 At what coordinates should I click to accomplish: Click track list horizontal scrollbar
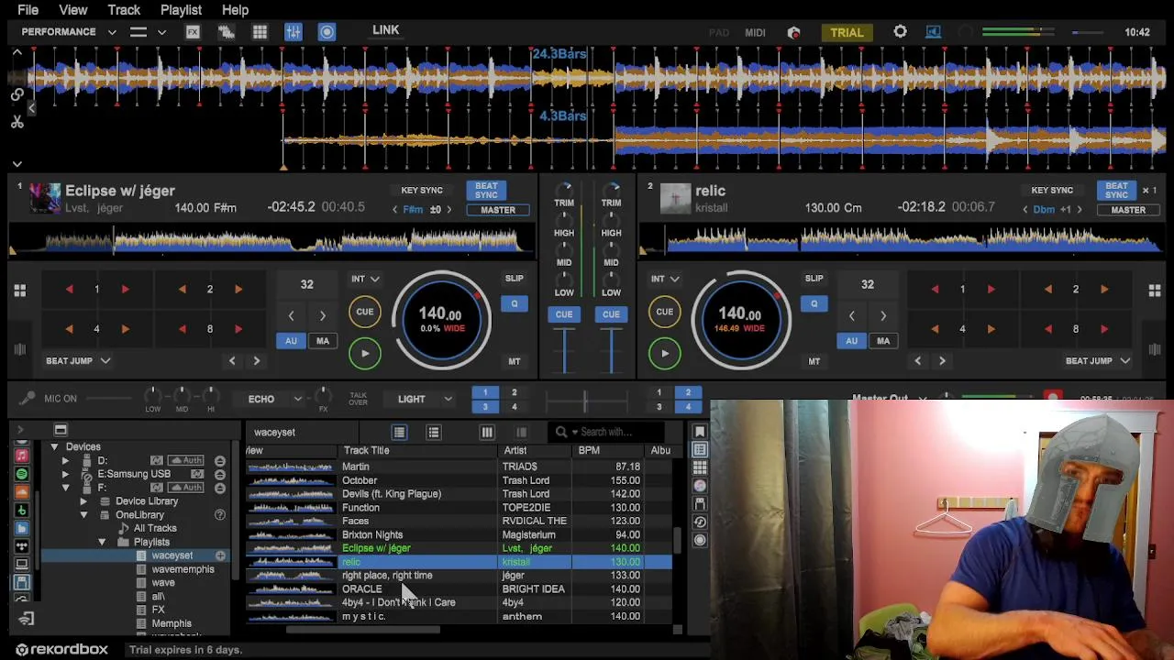(x=362, y=630)
